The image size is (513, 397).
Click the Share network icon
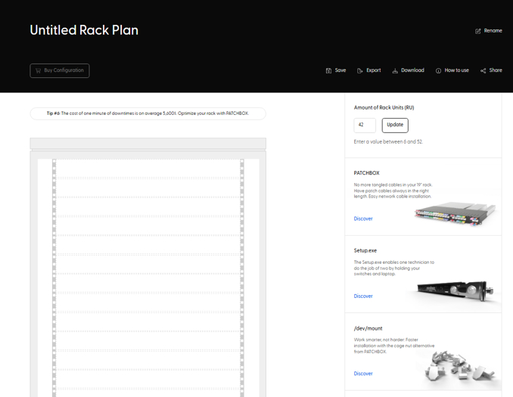(483, 70)
